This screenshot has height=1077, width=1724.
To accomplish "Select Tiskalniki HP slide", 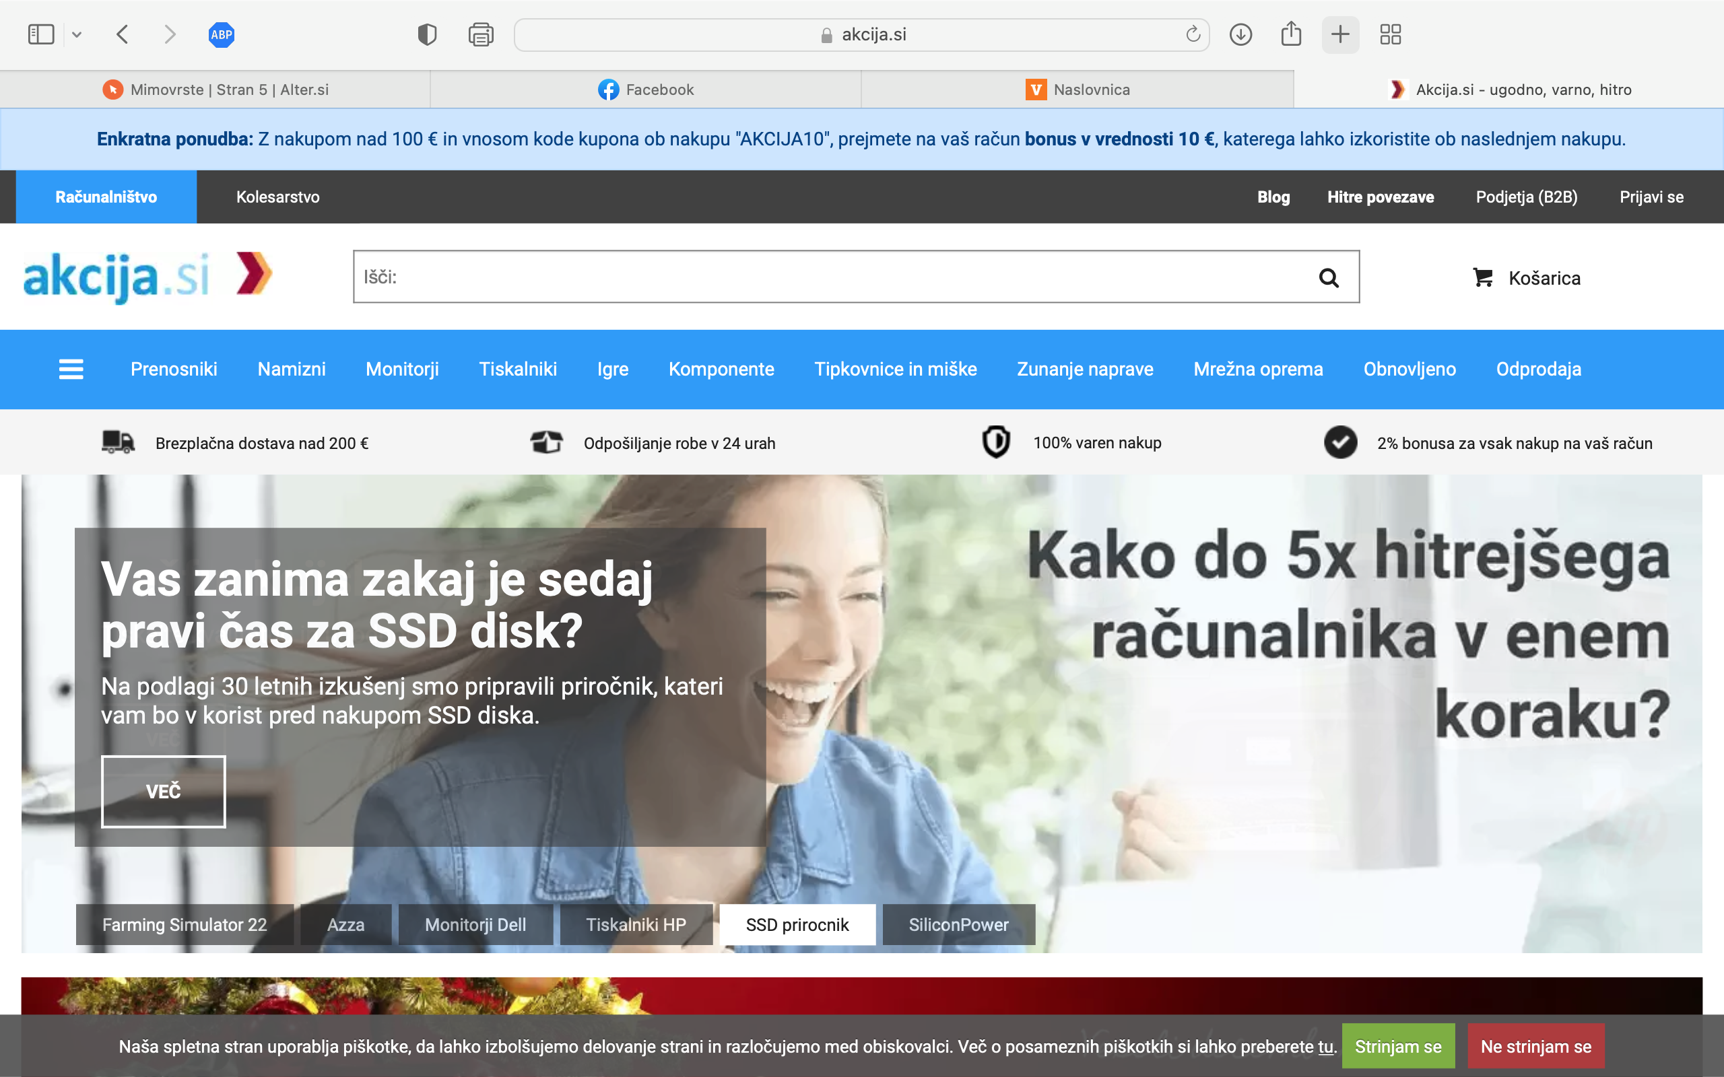I will click(x=636, y=925).
